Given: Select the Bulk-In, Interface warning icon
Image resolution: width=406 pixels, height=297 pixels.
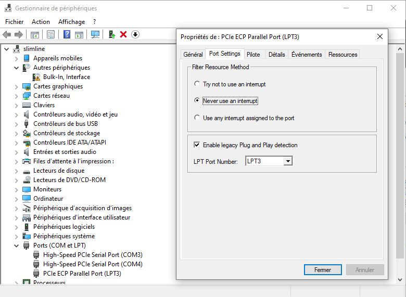Looking at the screenshot, I should click(x=36, y=77).
